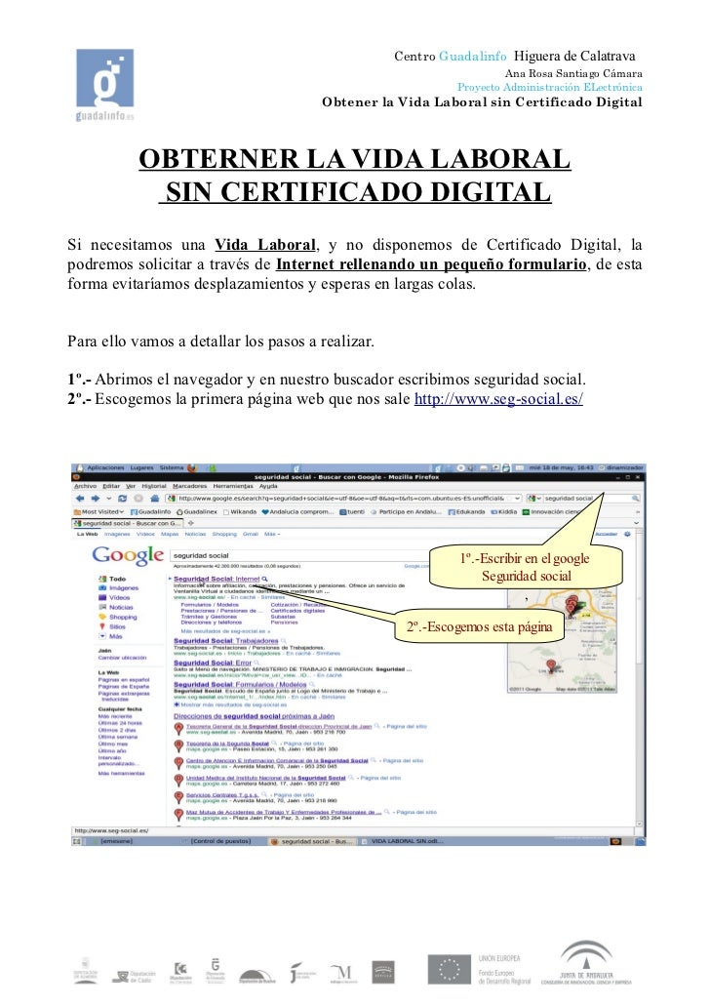The image size is (710, 1006).
Task: Select the Noticias filter in left sidebar
Action: pos(115,607)
